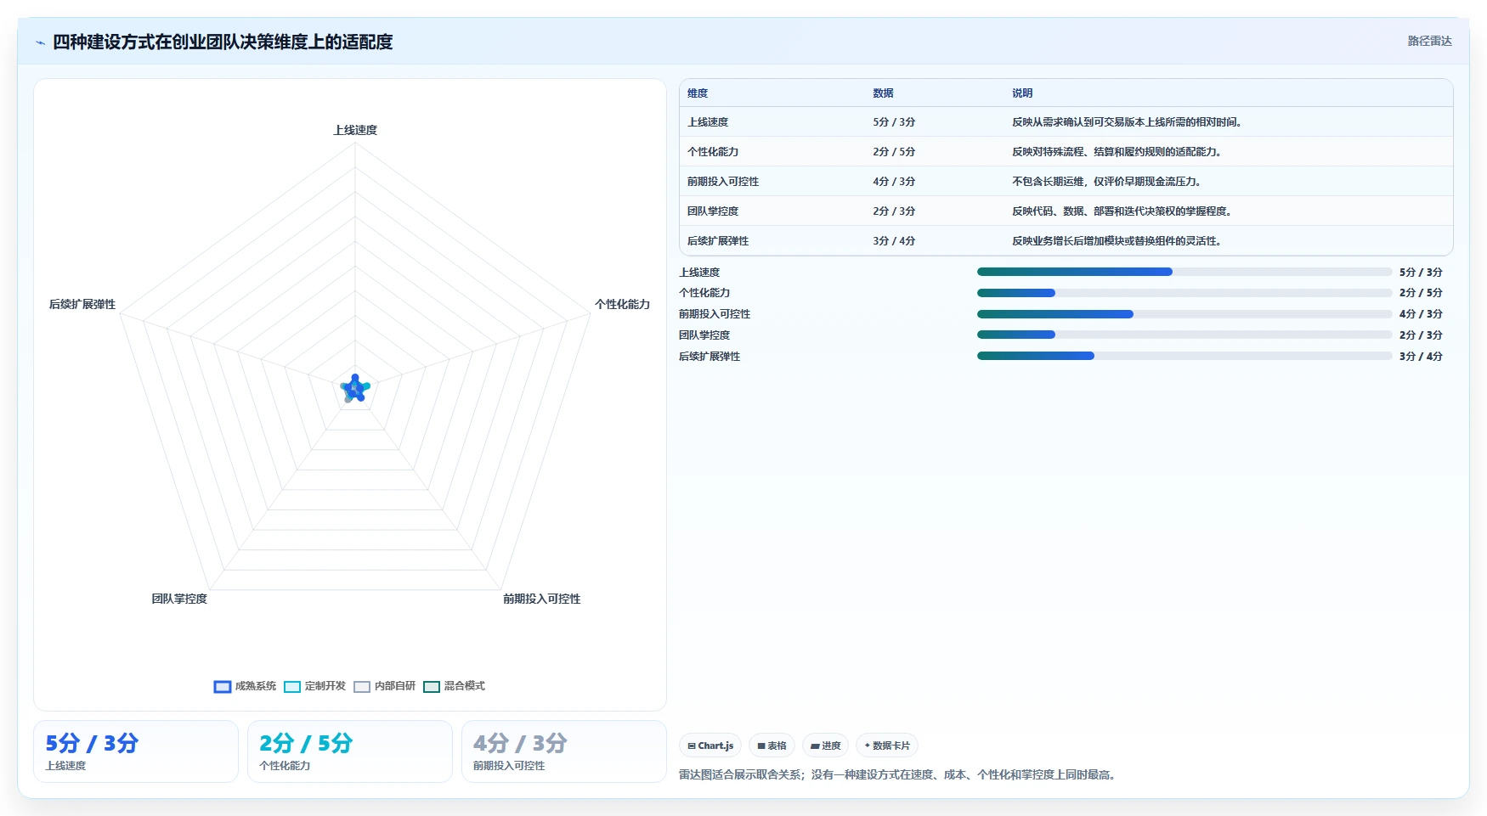Viewport: 1487px width, 816px height.
Task: Click the 四种建设方式 page title text
Action: coord(223,42)
